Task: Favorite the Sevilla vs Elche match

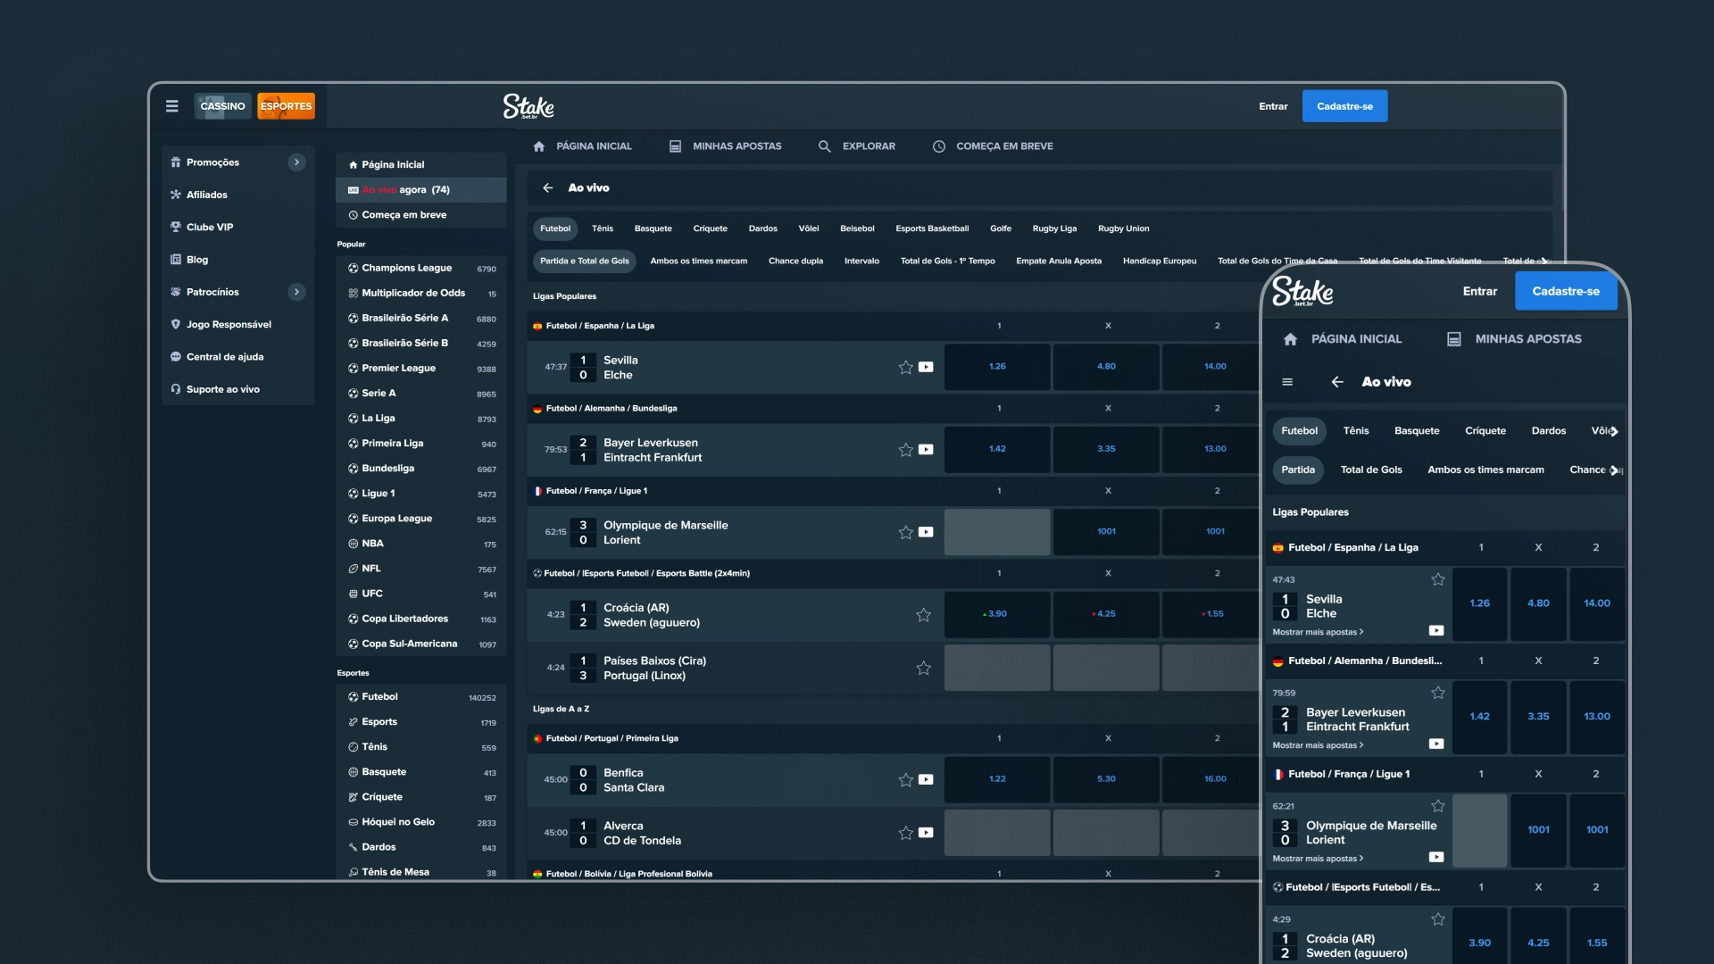Action: tap(903, 367)
